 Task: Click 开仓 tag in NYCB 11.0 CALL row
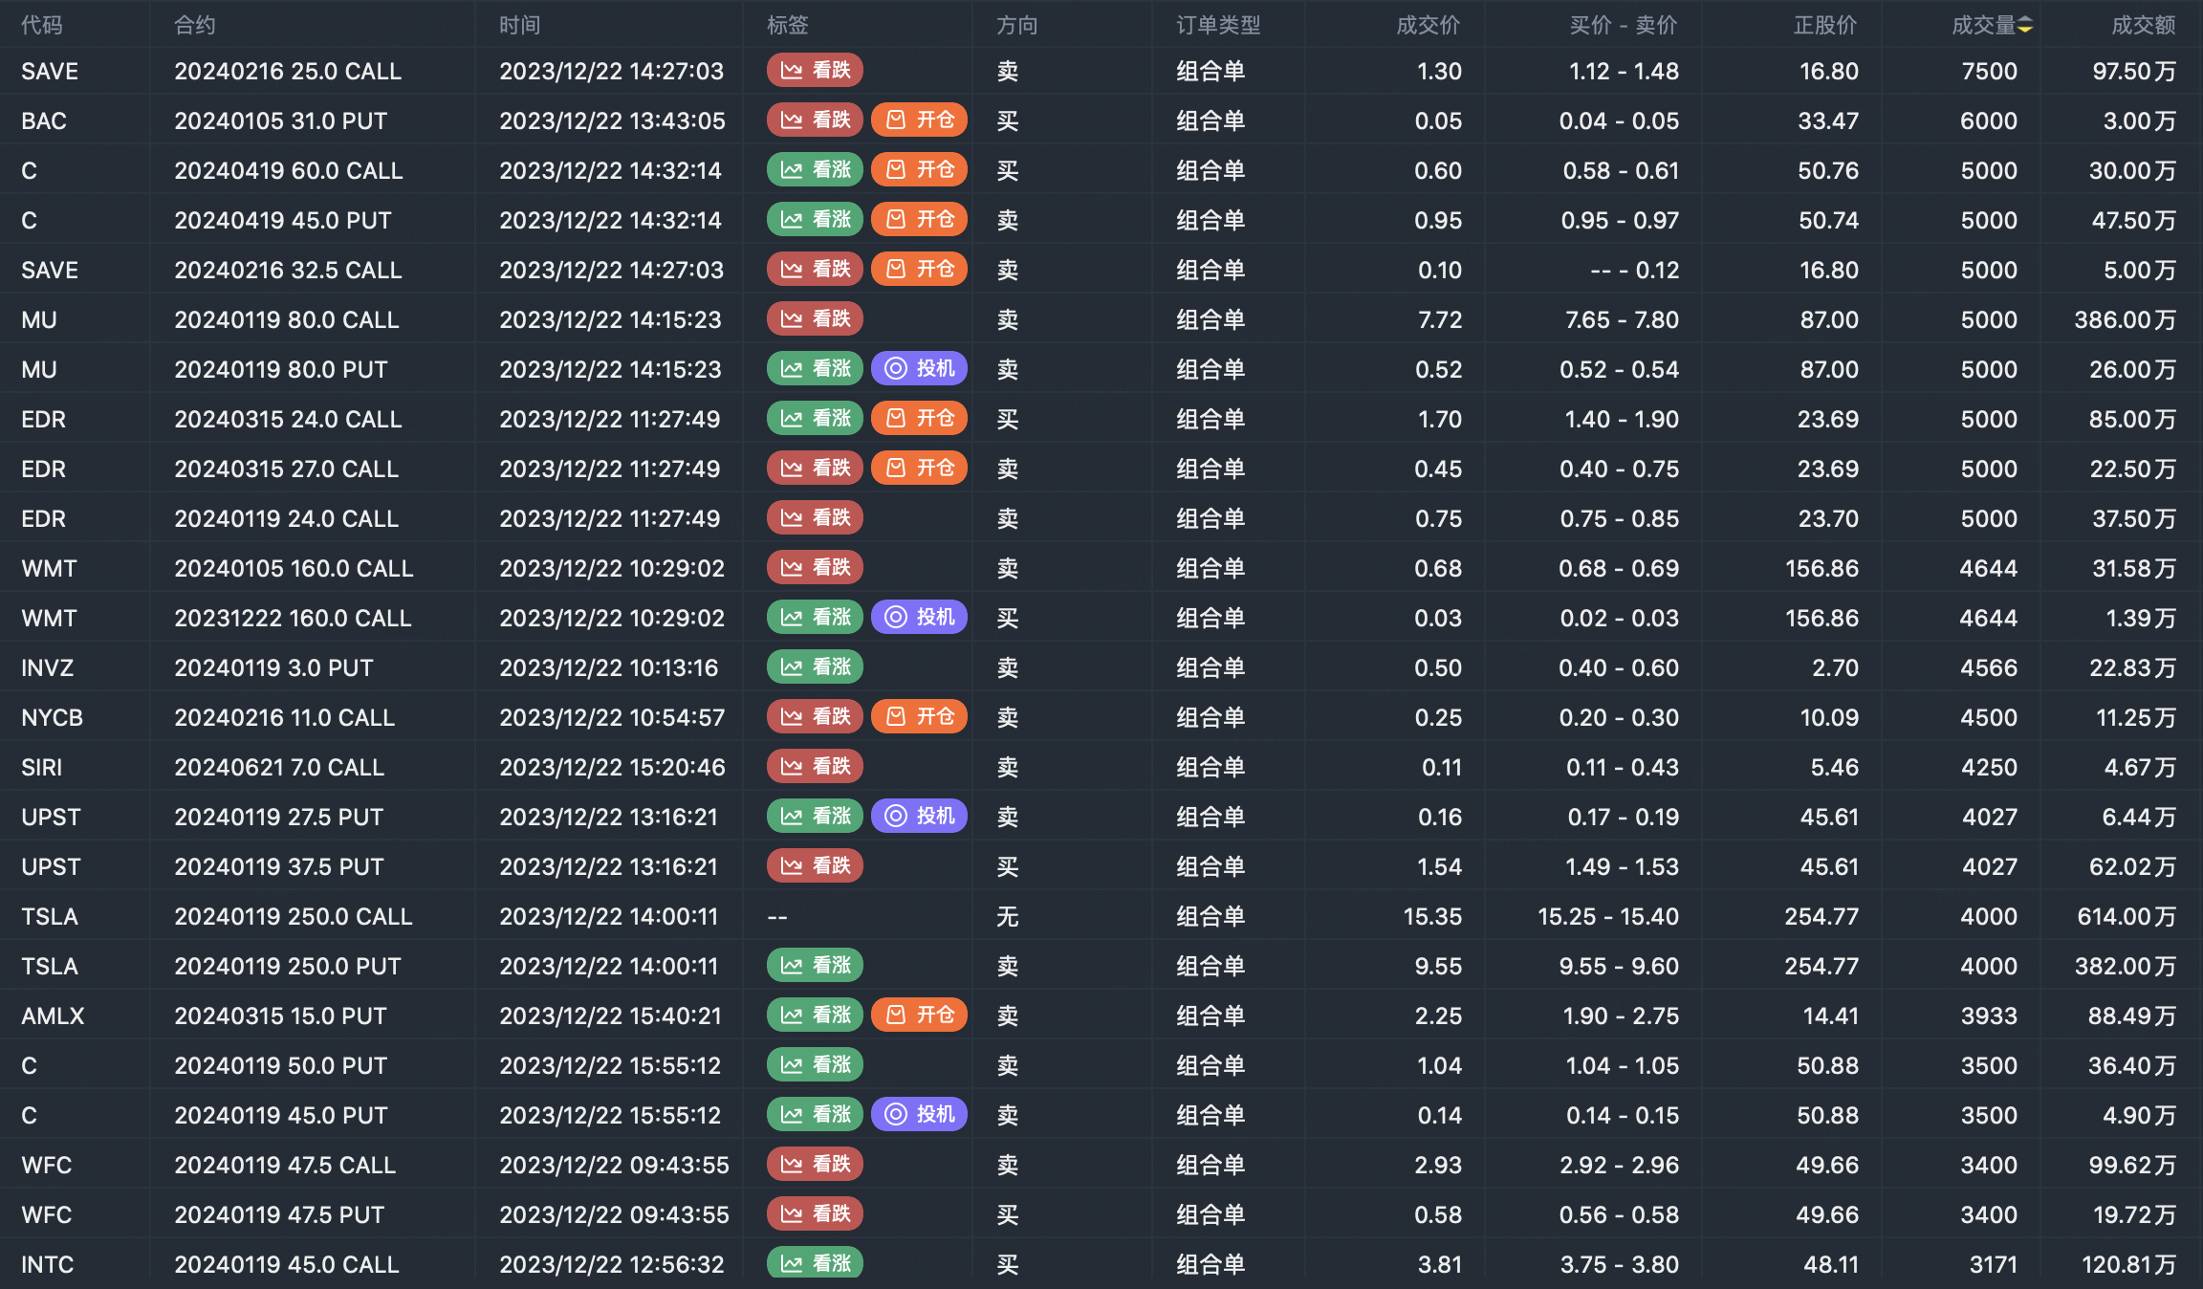(919, 717)
